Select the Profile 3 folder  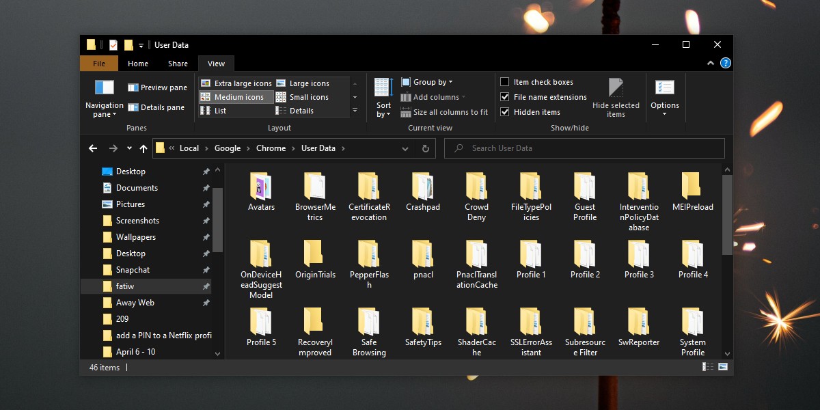(639, 260)
